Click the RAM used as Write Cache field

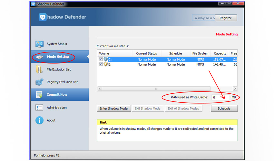(x=220, y=98)
